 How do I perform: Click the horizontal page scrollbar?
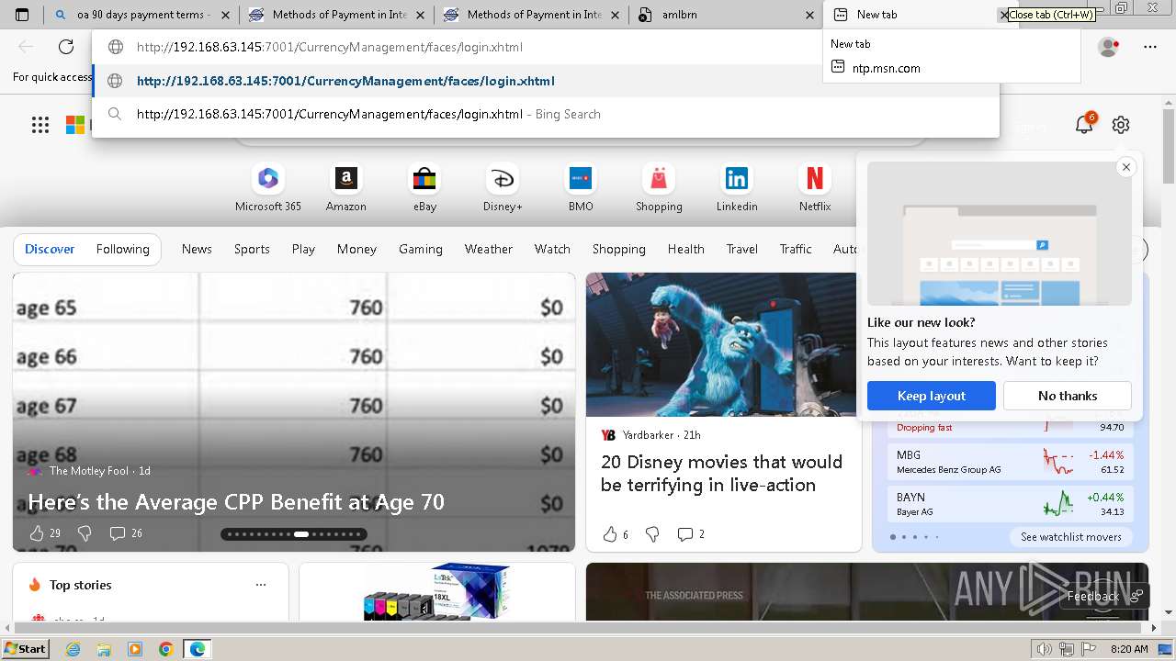click(x=579, y=628)
